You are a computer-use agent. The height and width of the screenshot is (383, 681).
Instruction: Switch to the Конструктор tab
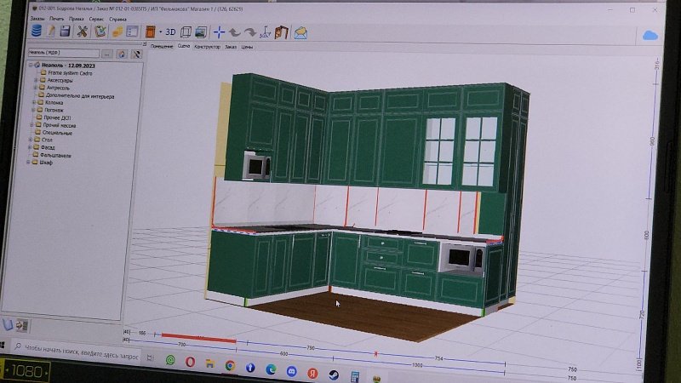(x=207, y=47)
